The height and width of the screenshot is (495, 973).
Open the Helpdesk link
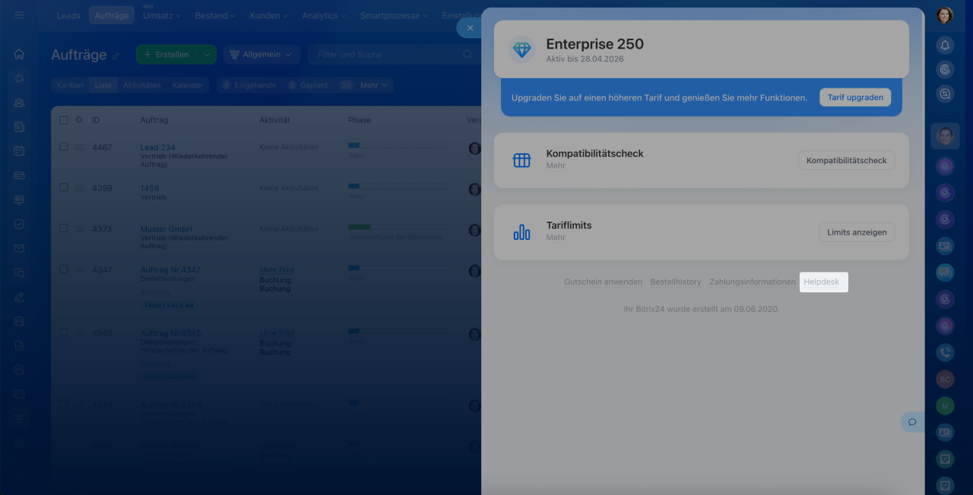822,282
